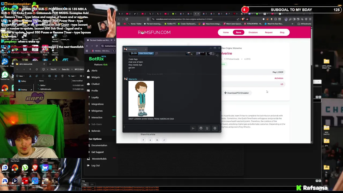Open the Request nav link on Romsfun
343x193 pixels.
coord(269,32)
